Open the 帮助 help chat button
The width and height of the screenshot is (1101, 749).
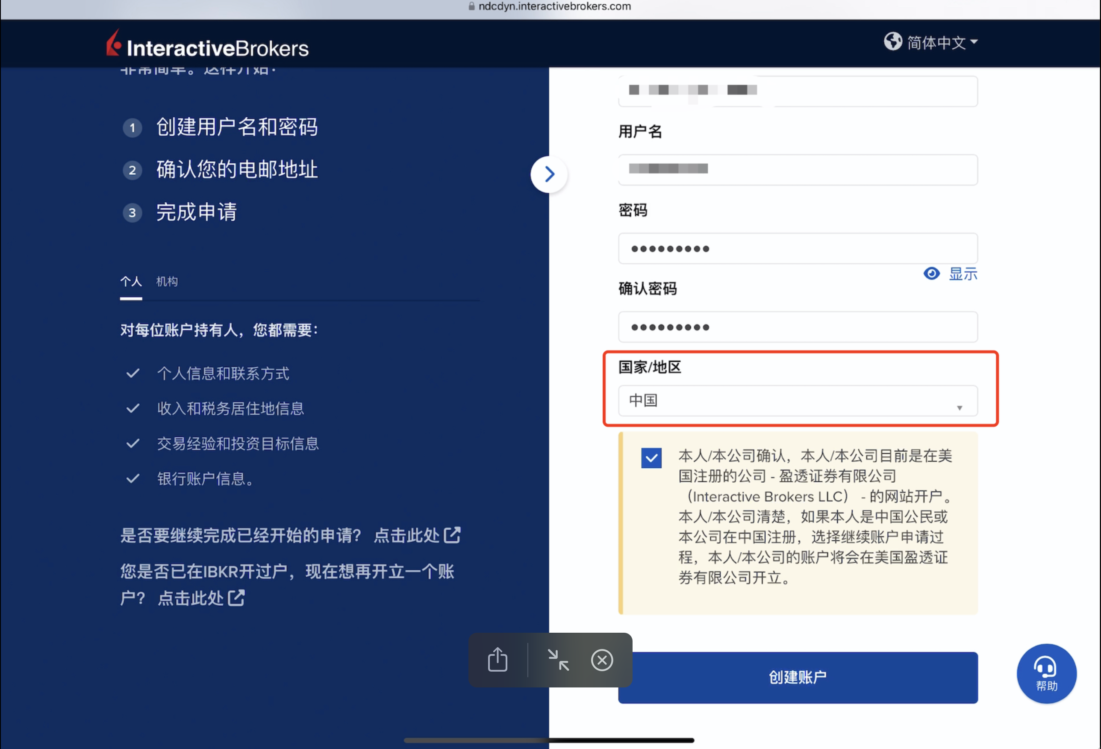1047,673
